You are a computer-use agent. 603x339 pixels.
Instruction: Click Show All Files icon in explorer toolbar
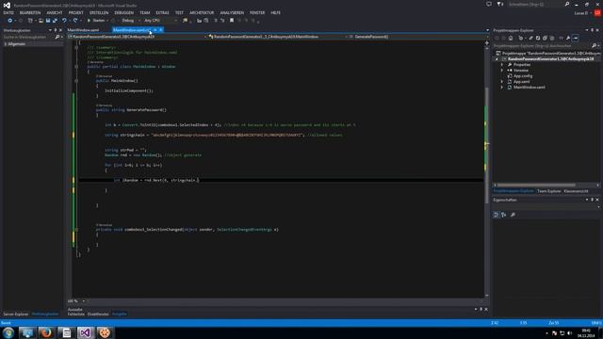point(552,38)
